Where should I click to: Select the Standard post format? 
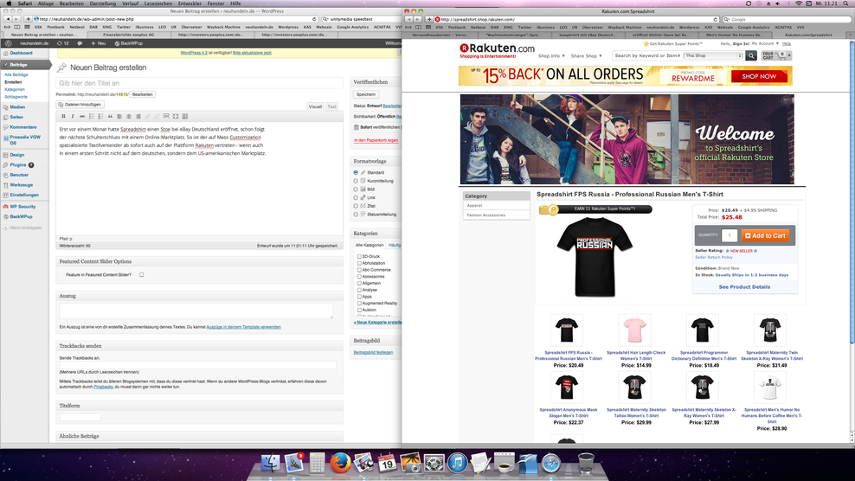point(356,172)
